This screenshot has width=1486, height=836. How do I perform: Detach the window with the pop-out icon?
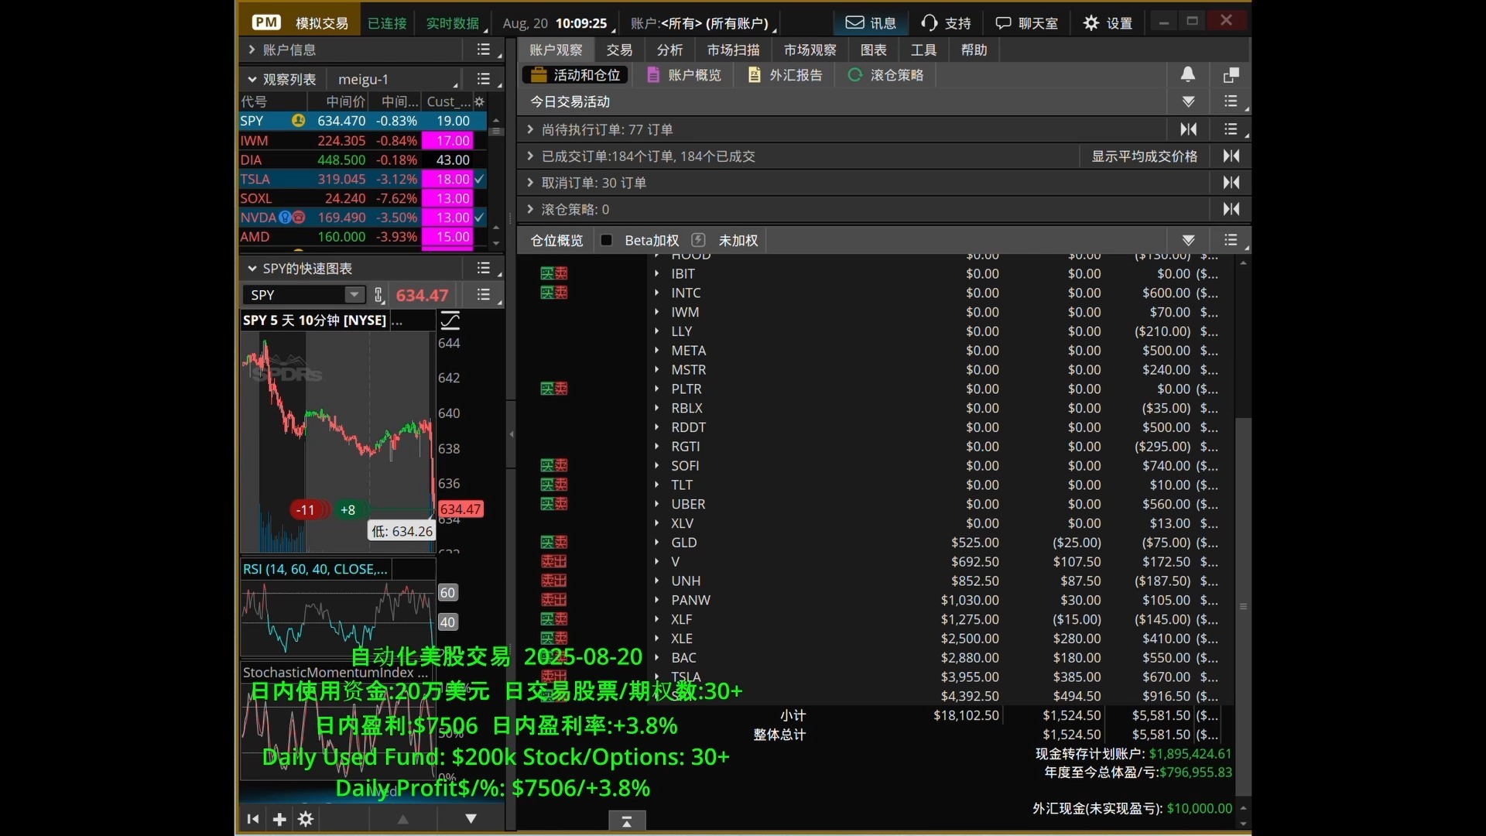tap(1231, 75)
